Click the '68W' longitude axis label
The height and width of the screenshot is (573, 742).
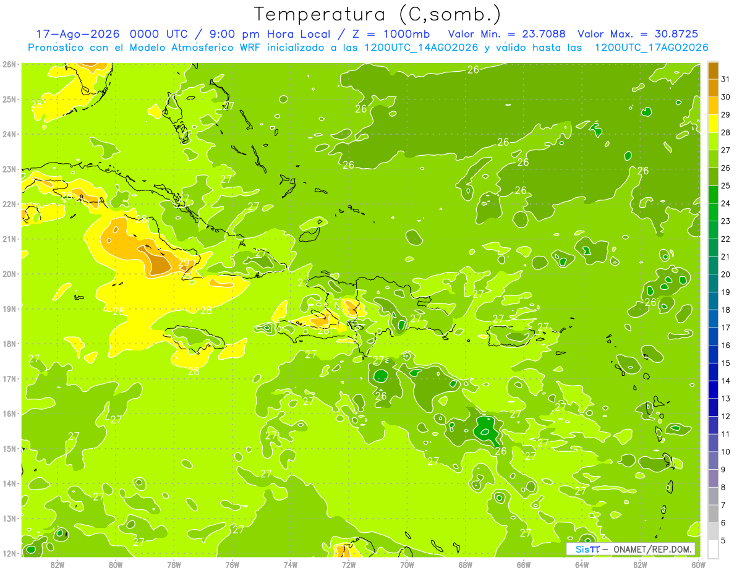click(x=466, y=564)
